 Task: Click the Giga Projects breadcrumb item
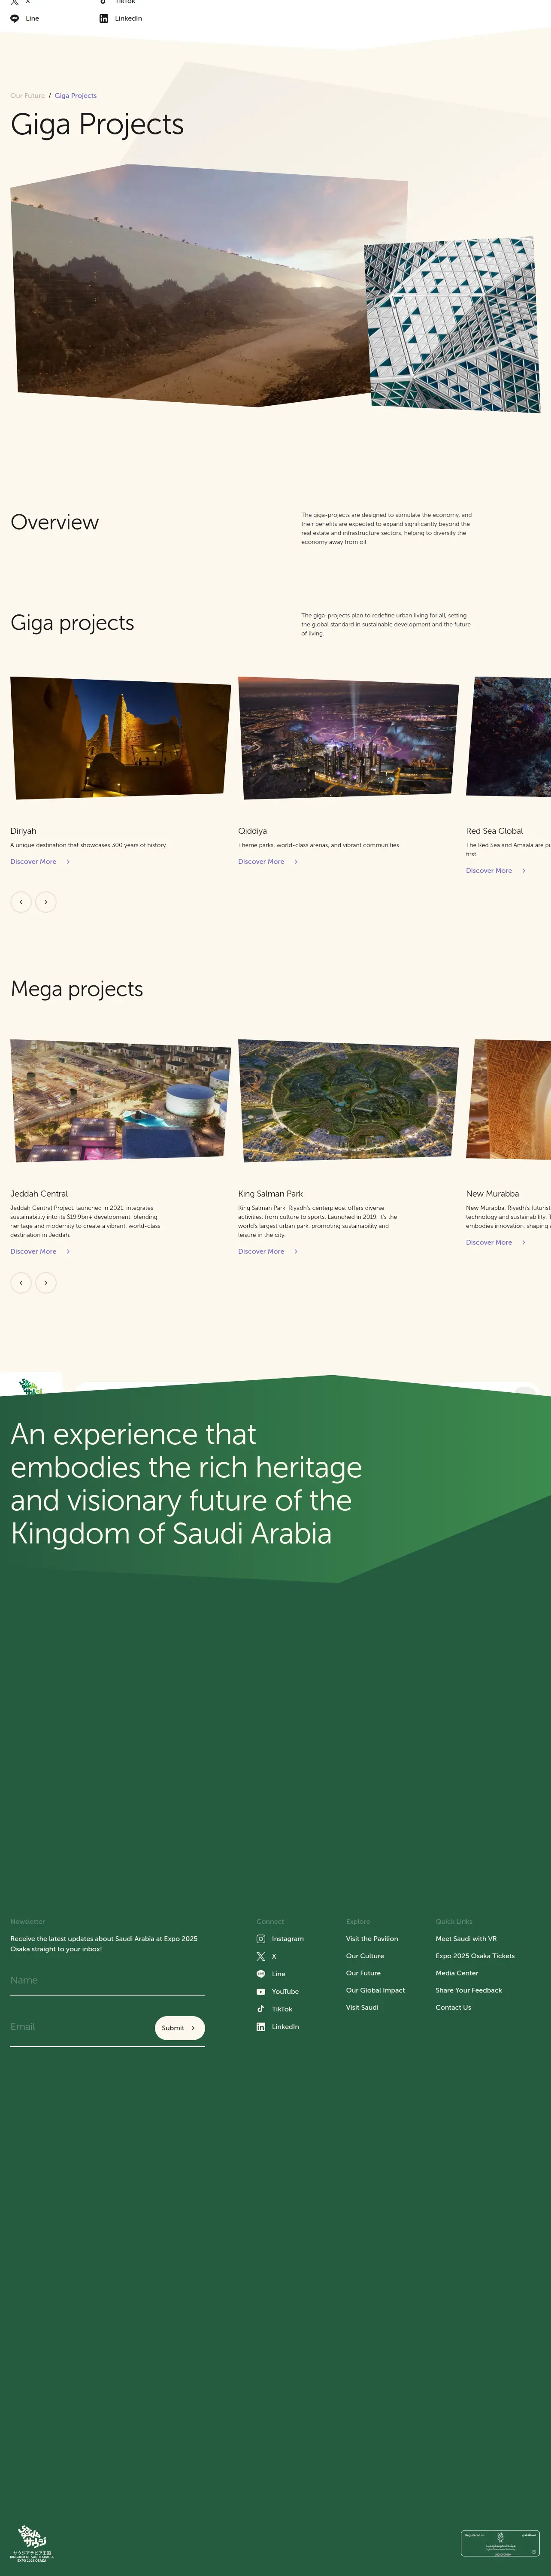(x=76, y=96)
